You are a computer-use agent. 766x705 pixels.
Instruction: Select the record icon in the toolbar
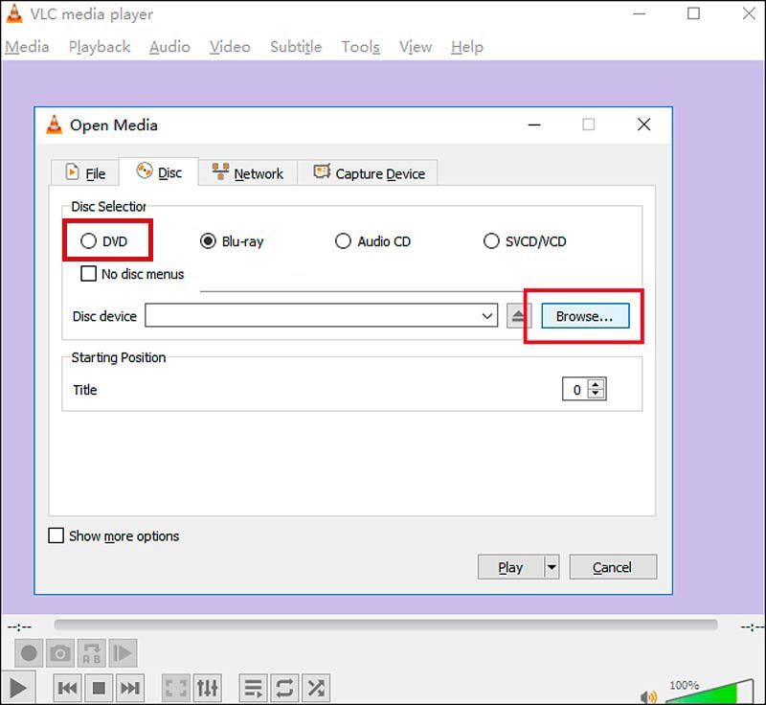coord(29,652)
